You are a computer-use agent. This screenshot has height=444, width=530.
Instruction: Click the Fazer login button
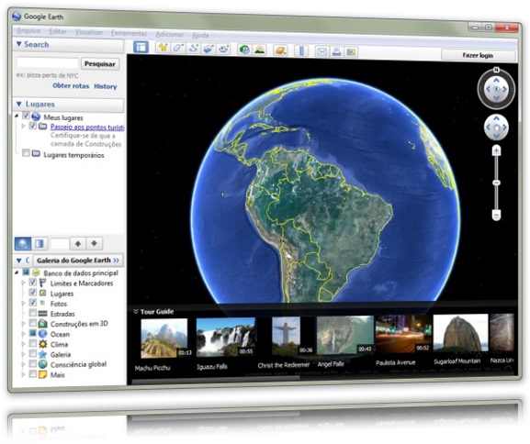[478, 55]
